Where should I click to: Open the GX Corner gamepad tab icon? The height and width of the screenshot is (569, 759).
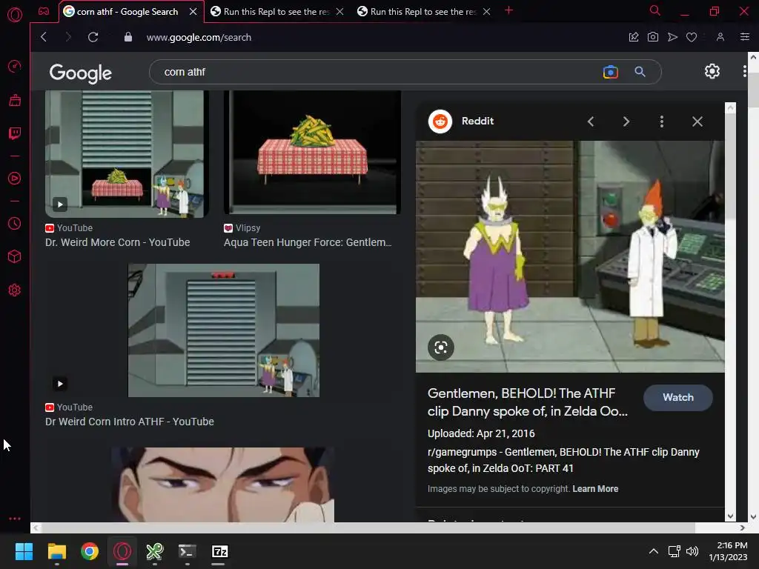coord(44,11)
